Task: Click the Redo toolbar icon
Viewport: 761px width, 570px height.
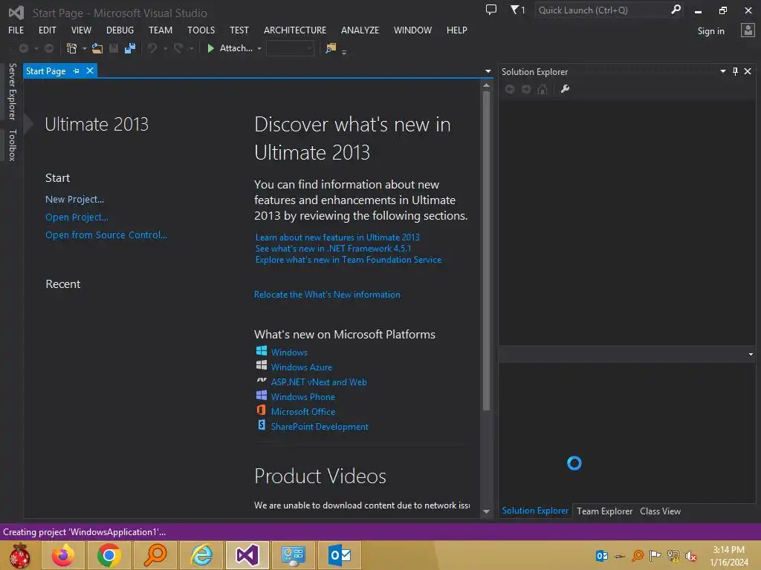Action: 178,48
